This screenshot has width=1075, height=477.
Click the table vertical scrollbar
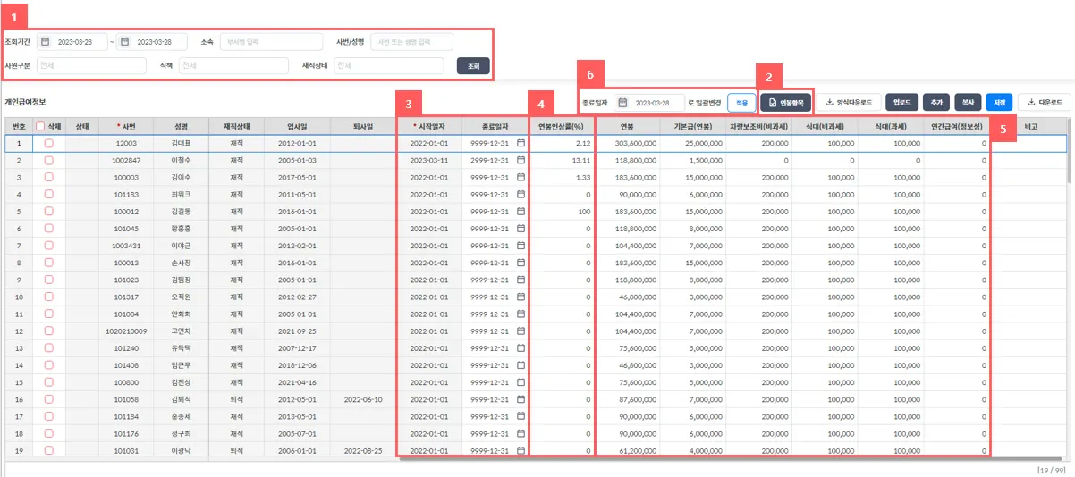[1071, 295]
